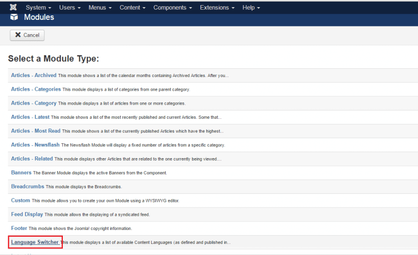Image resolution: width=418 pixels, height=255 pixels.
Task: Open the Components menu
Action: 172,8
